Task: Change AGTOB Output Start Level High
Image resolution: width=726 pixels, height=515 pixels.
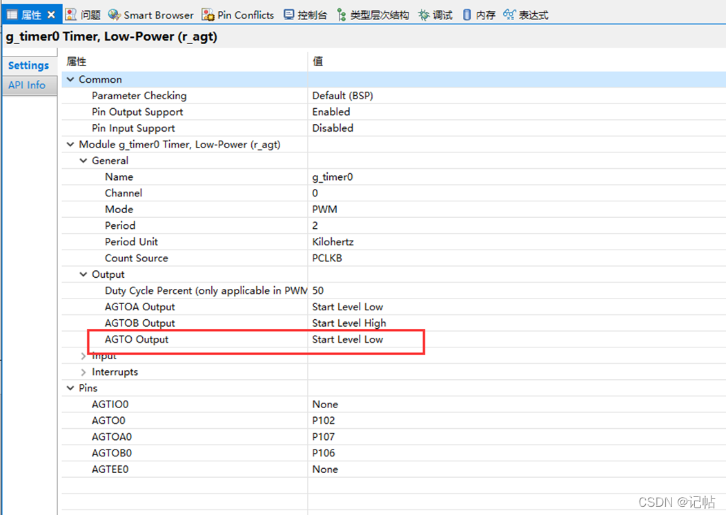Action: point(349,323)
